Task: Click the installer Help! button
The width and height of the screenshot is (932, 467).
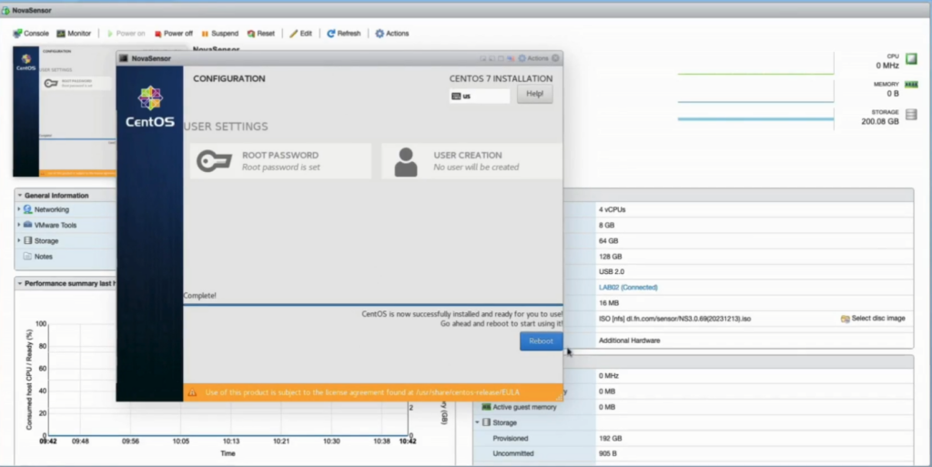Action: pyautogui.click(x=534, y=94)
